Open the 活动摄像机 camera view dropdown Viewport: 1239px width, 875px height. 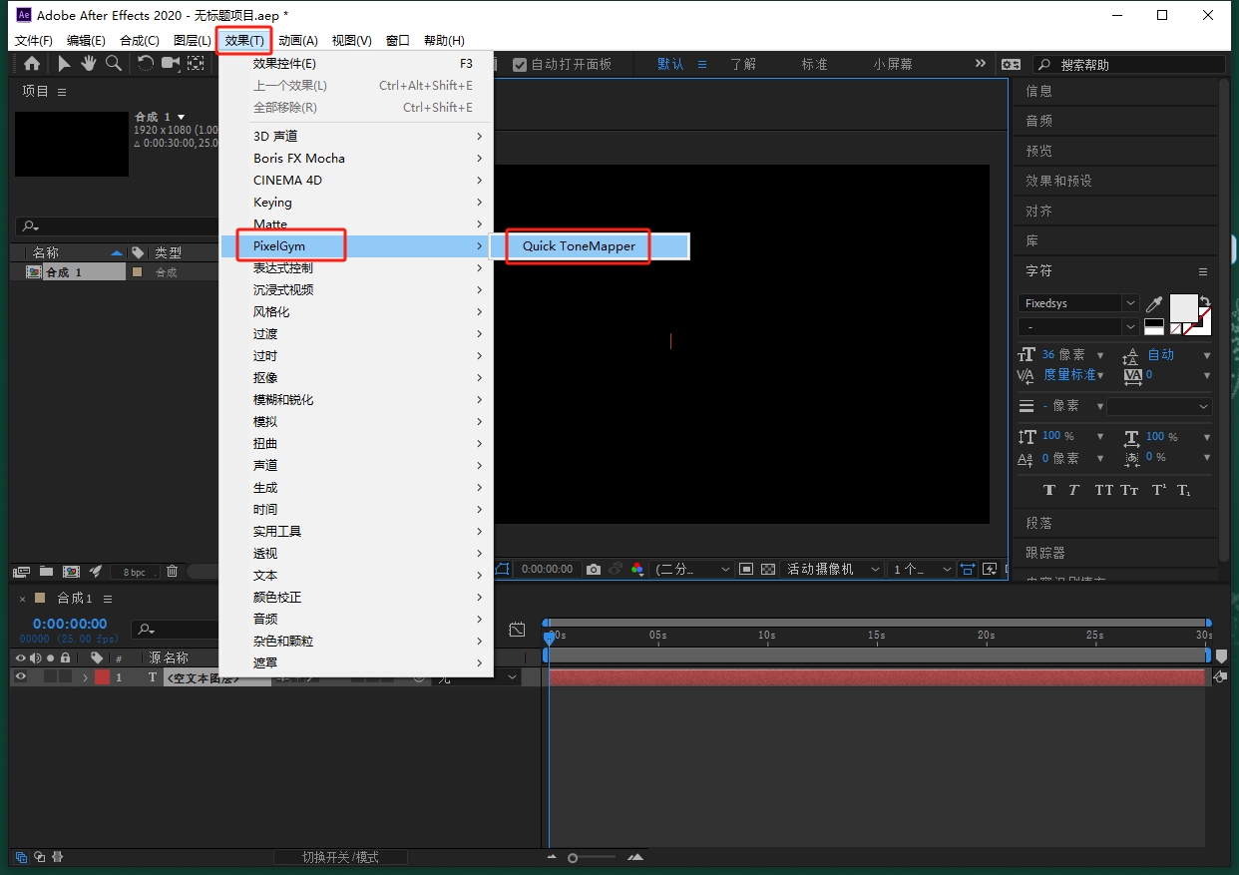[x=833, y=569]
